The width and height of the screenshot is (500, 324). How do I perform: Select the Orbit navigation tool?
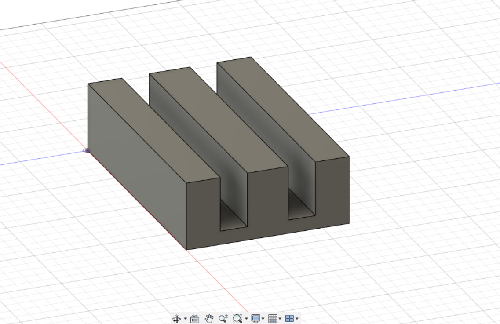point(176,318)
